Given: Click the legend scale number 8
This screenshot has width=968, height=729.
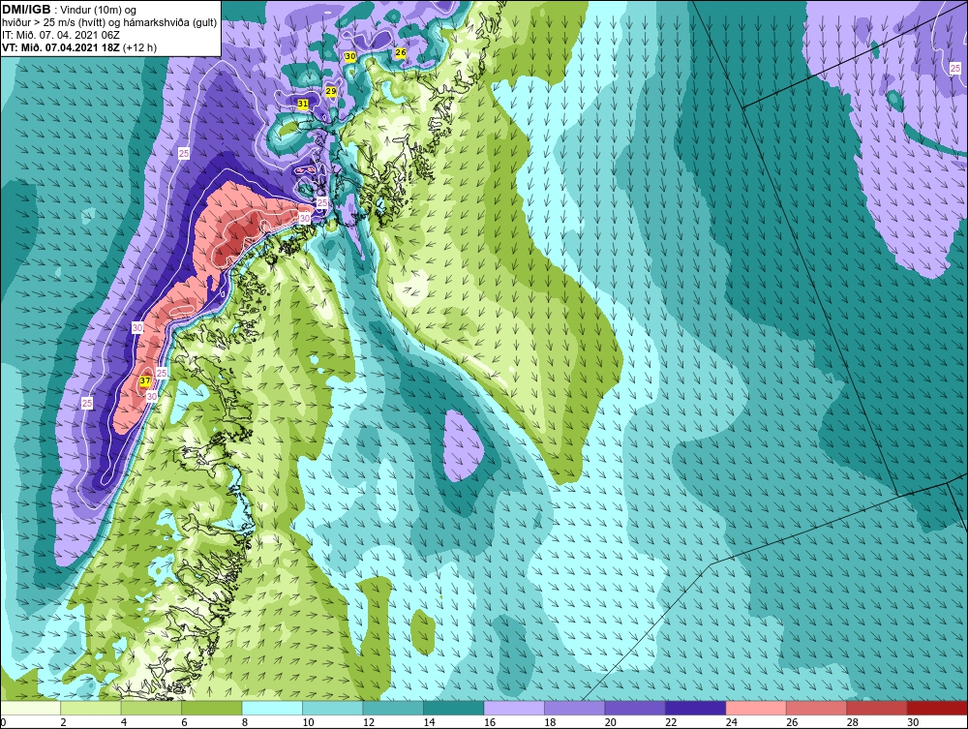Looking at the screenshot, I should coord(245,722).
